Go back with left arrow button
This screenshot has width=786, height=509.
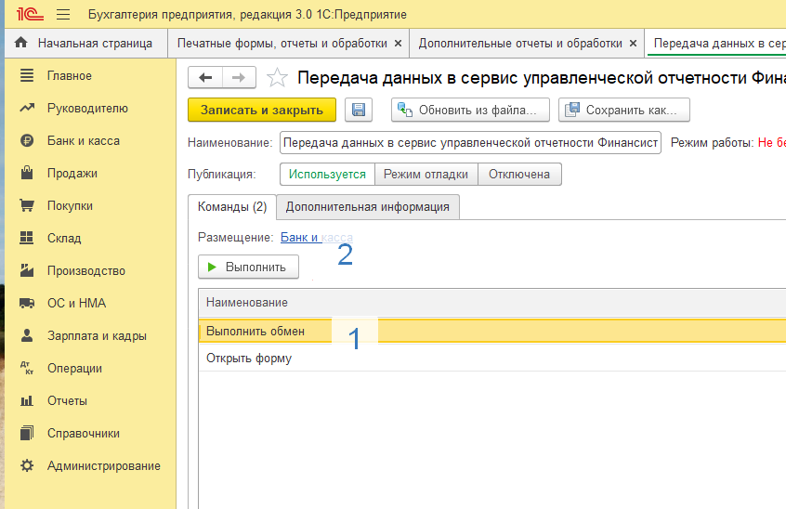point(205,78)
